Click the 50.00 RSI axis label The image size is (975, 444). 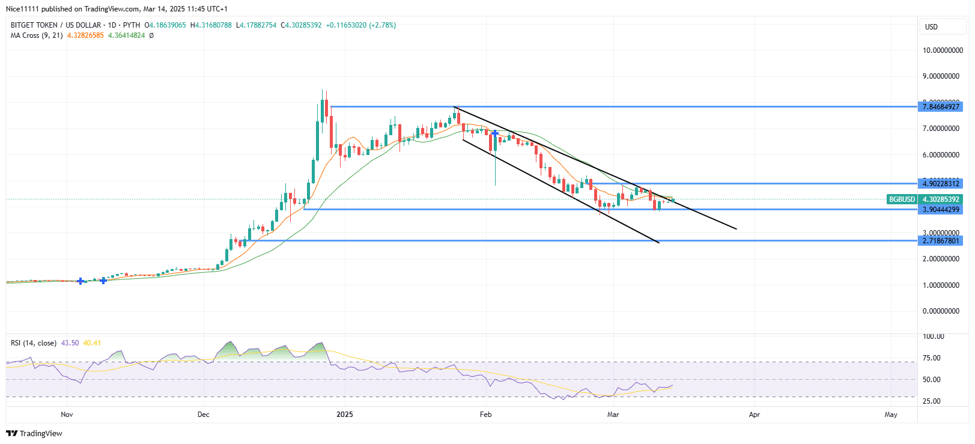932,380
